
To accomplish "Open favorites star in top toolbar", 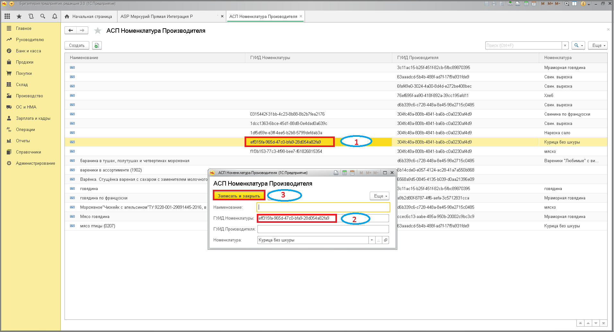I will tap(19, 16).
